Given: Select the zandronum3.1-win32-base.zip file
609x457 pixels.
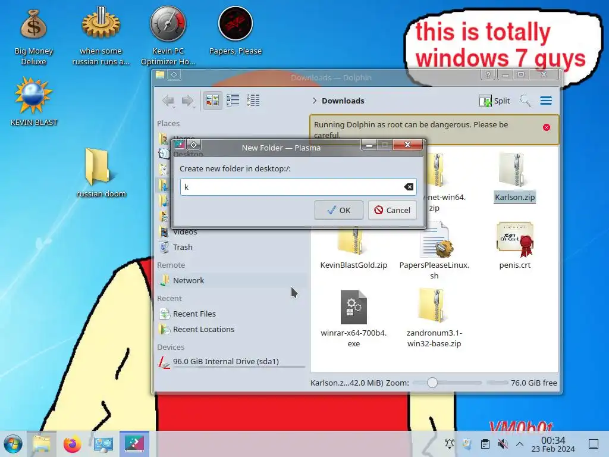Looking at the screenshot, I should pyautogui.click(x=434, y=319).
